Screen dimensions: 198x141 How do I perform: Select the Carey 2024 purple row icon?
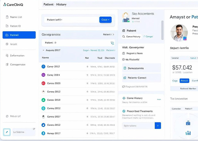coord(43,75)
